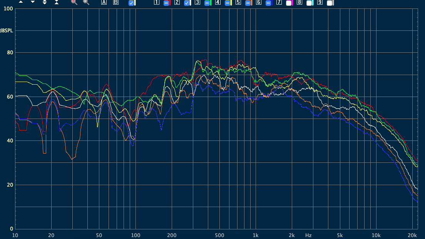Zoom in with the red plus magnifier

(74, 2)
